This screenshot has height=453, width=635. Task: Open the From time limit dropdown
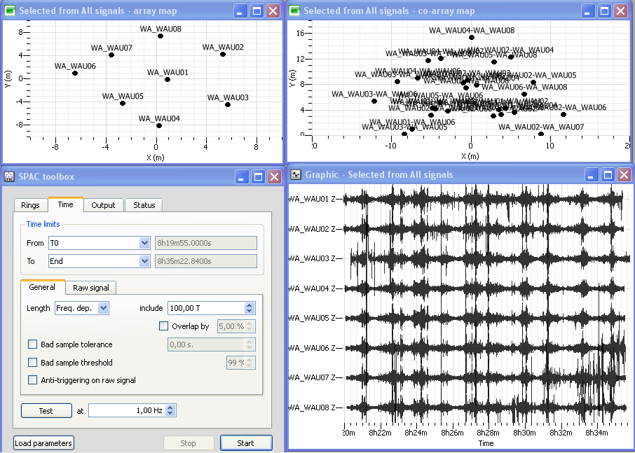click(144, 243)
